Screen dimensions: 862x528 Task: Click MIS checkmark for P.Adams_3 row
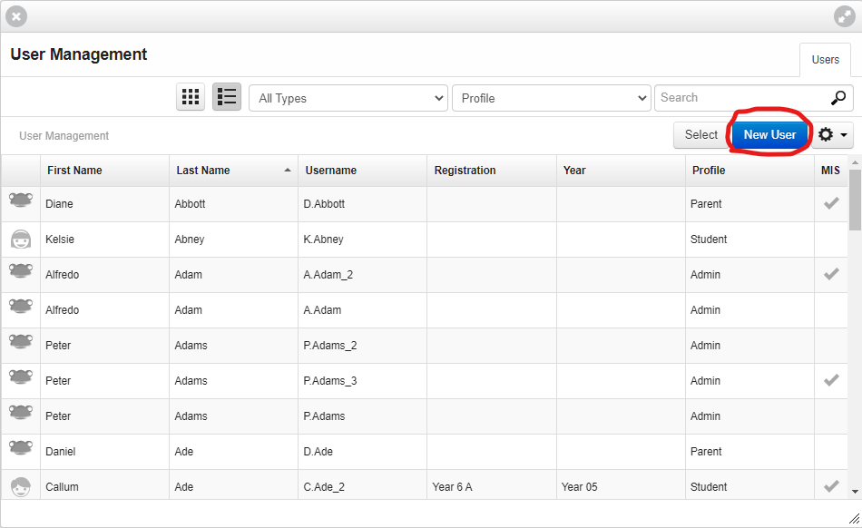[x=831, y=380]
